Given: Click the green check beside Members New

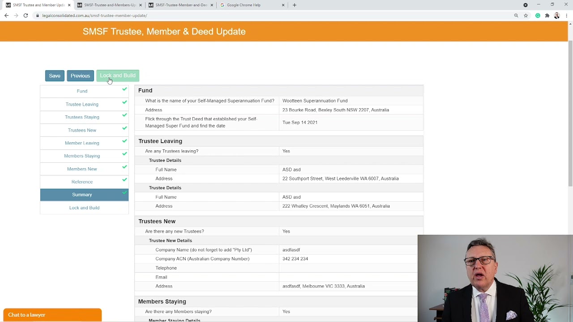Looking at the screenshot, I should tap(124, 167).
